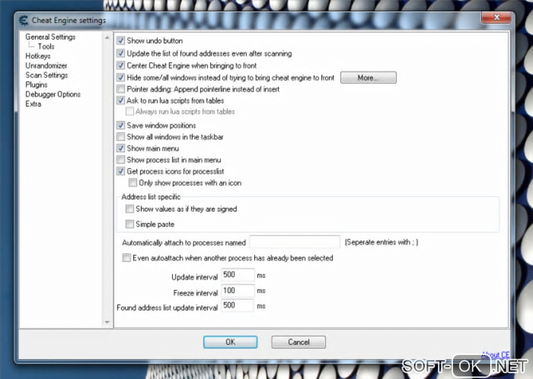Toggle Always run lua scripts from tables
This screenshot has height=379, width=533.
point(130,111)
